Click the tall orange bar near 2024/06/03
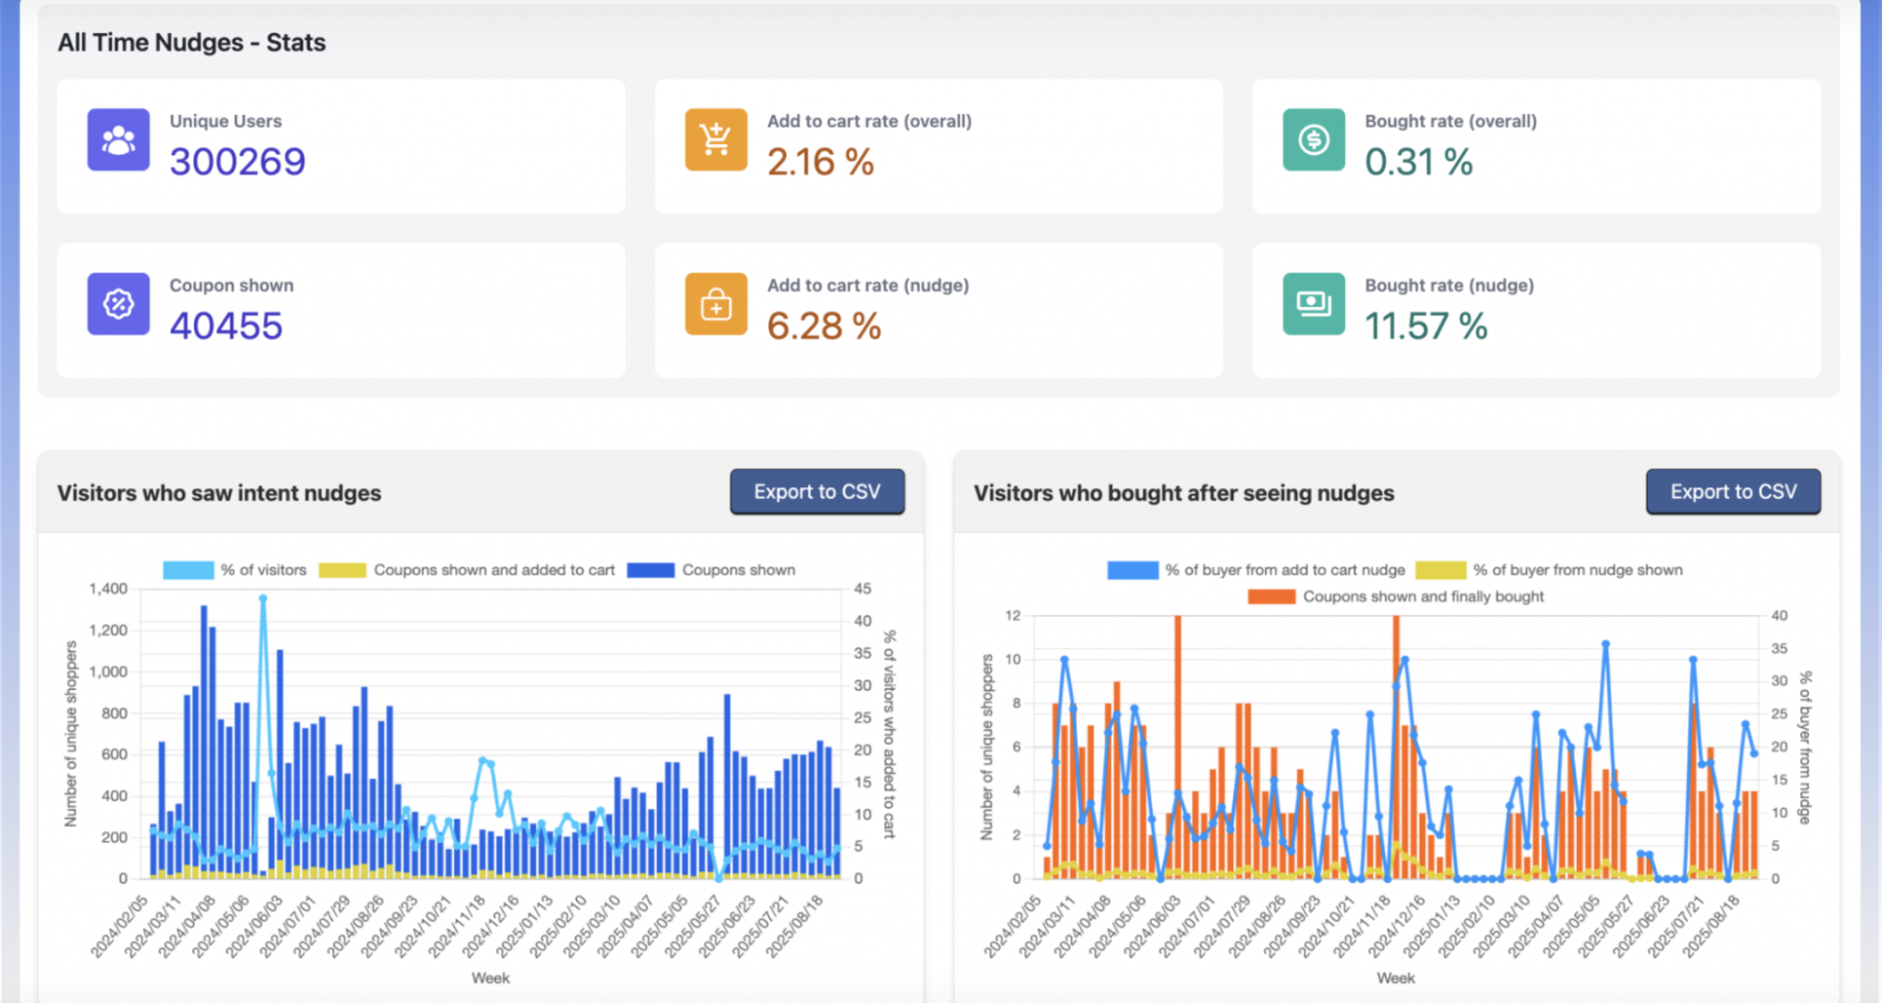 pos(1178,747)
